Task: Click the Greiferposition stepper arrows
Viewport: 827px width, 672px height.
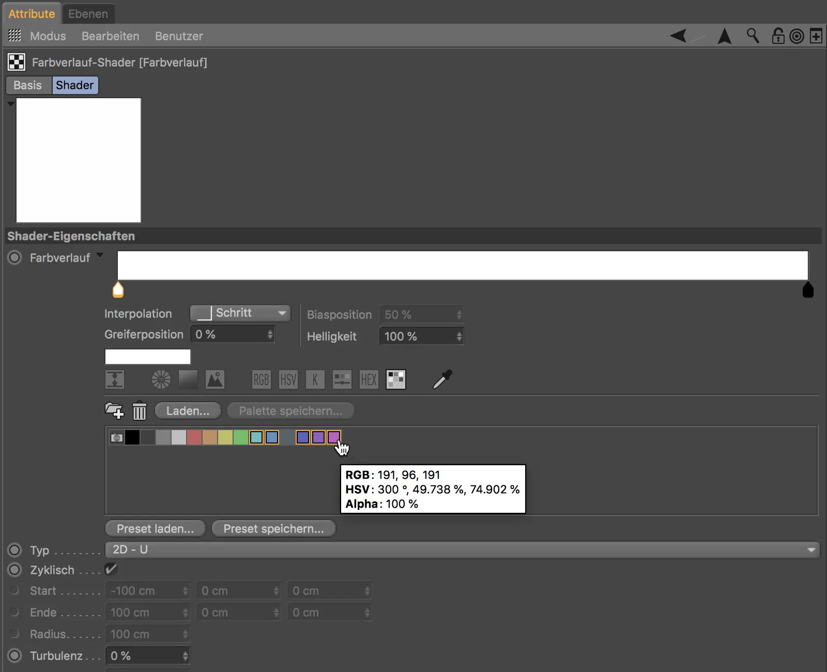Action: point(270,334)
